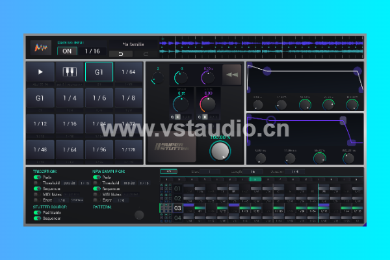Click the last knob under the white envelope
The image size is (390, 260).
click(352, 105)
